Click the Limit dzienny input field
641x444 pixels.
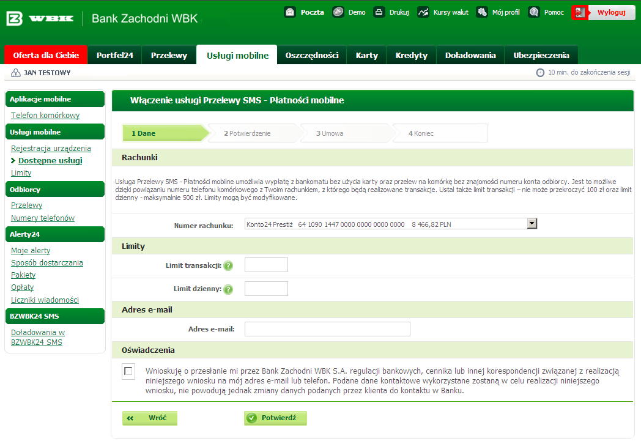click(x=266, y=288)
